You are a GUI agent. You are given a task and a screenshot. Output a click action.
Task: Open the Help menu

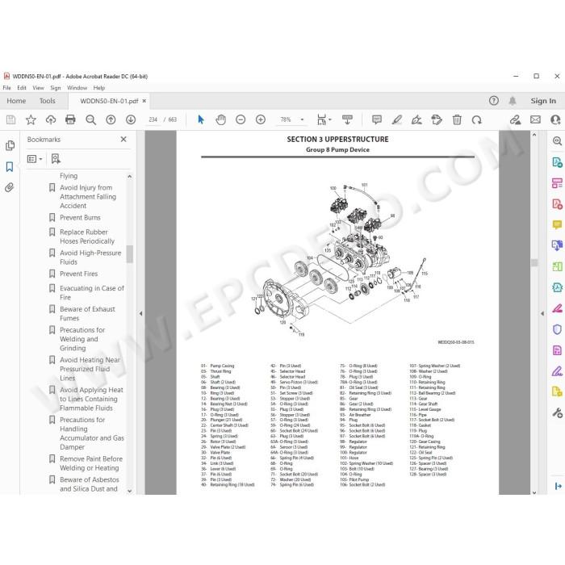coord(99,87)
